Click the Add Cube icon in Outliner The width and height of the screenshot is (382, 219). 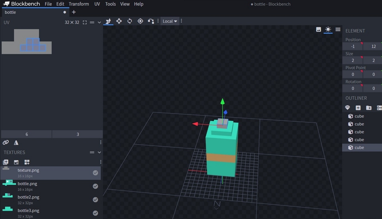pos(358,108)
